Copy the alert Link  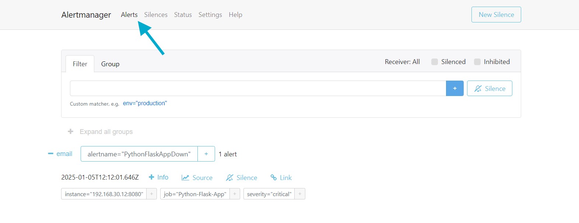[x=281, y=178]
